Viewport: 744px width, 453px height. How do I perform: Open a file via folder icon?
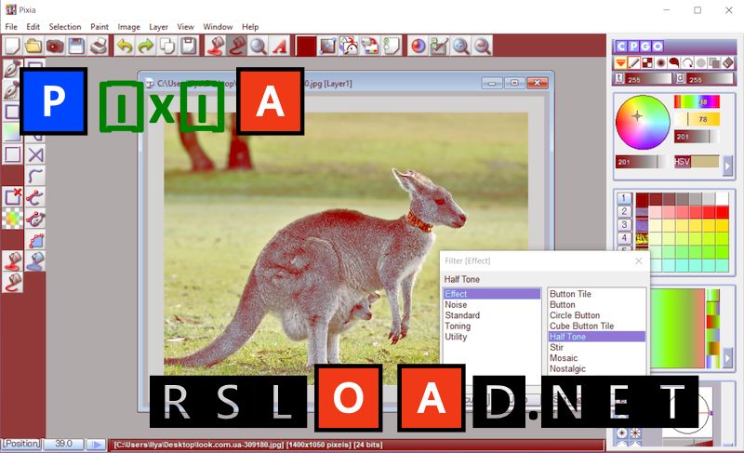[33, 46]
